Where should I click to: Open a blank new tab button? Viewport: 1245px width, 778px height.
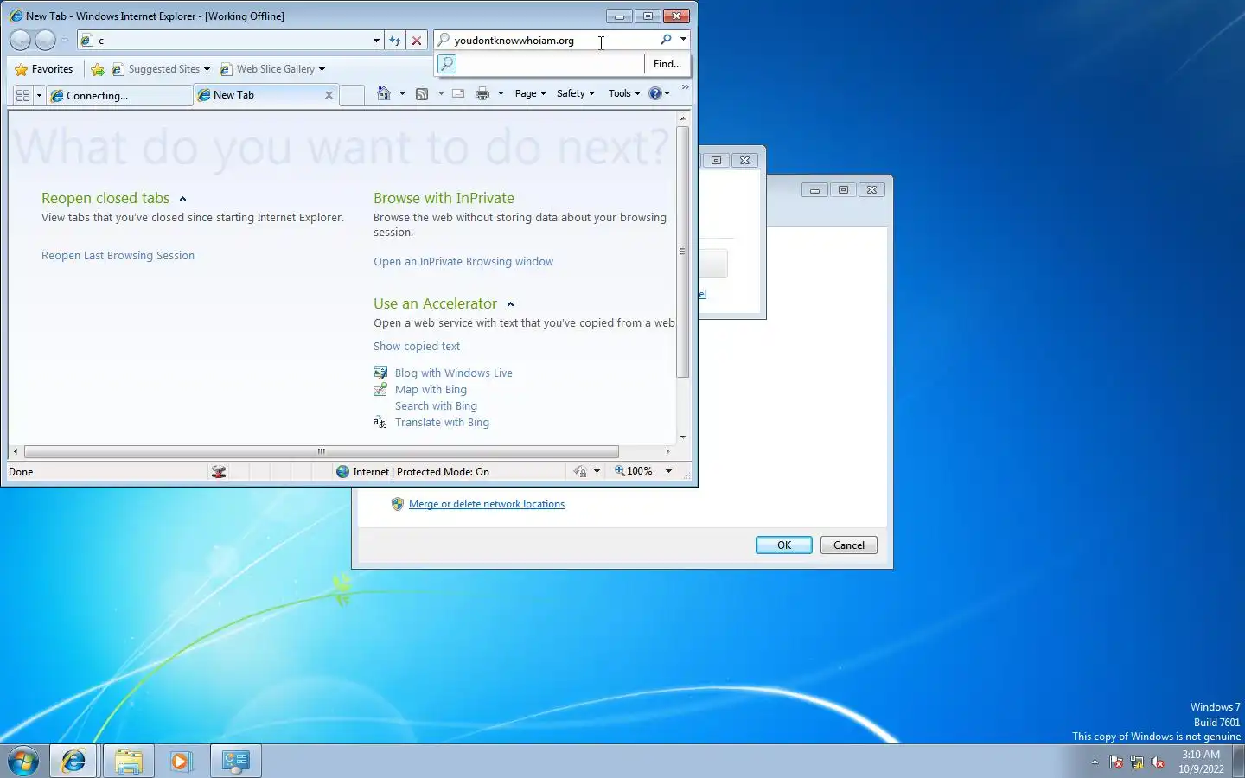pyautogui.click(x=352, y=96)
